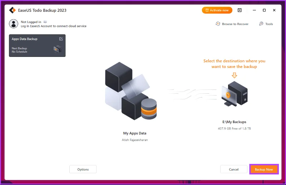Viewport: 286px width, 185px height.
Task: Click the Not Logged in text
Action: click(x=31, y=22)
